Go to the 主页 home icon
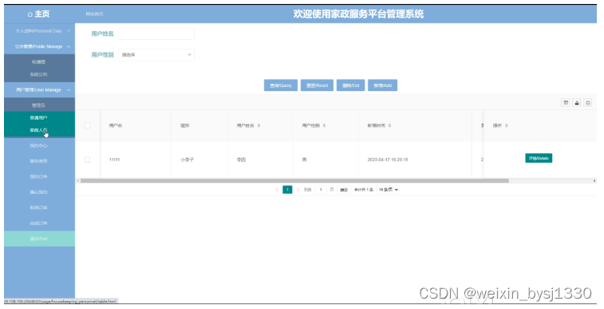 click(x=30, y=14)
